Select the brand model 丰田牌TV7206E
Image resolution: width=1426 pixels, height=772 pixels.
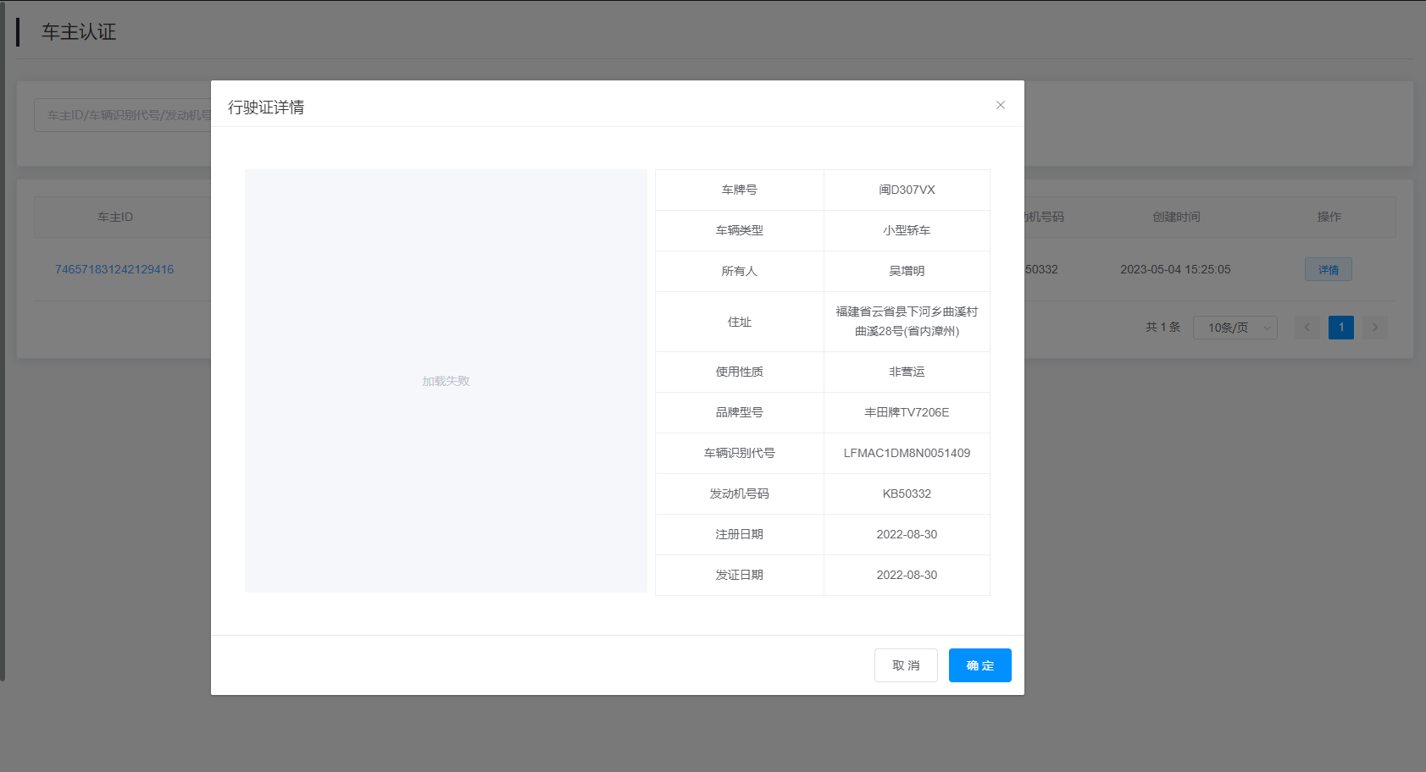click(x=907, y=412)
